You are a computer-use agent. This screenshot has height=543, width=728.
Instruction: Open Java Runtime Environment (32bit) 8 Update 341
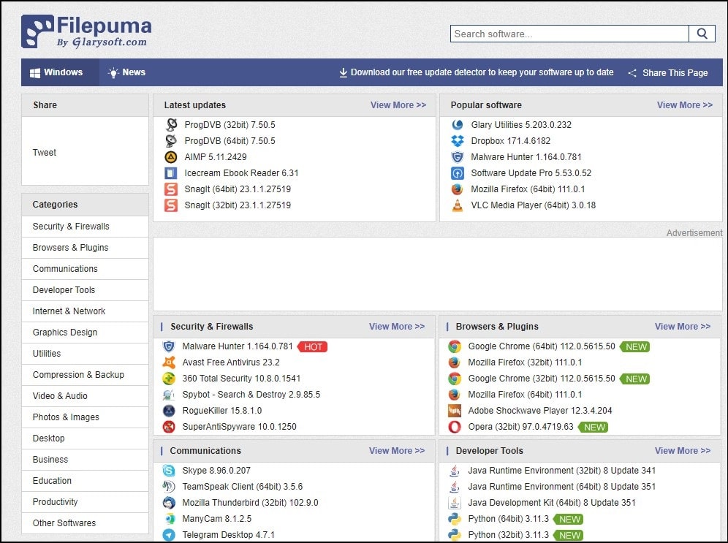click(x=562, y=471)
